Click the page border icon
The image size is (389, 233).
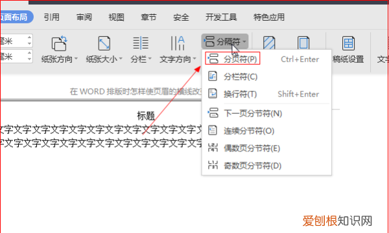click(x=303, y=43)
